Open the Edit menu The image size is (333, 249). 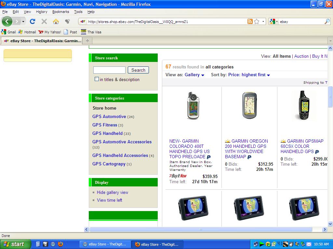point(16,12)
